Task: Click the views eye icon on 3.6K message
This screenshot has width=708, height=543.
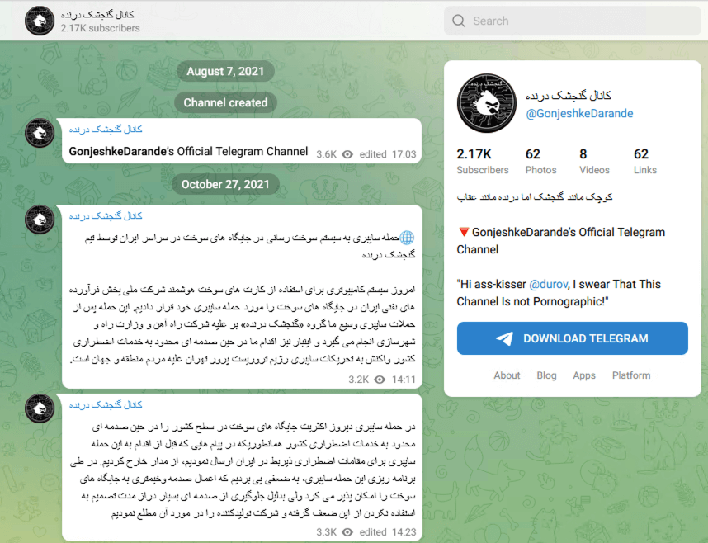Action: [x=347, y=154]
